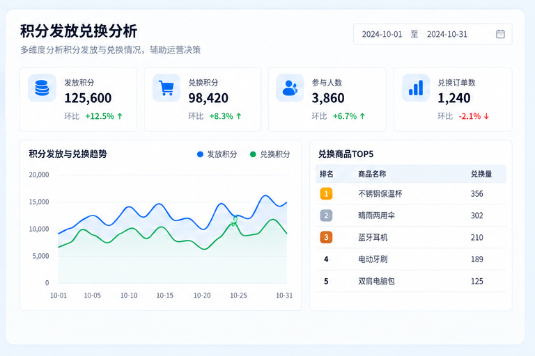Click the 兑换积分 shopping cart icon

coord(166,88)
